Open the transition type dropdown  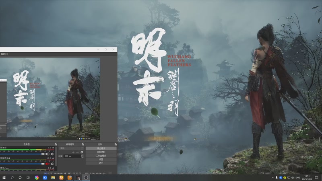[71, 148]
